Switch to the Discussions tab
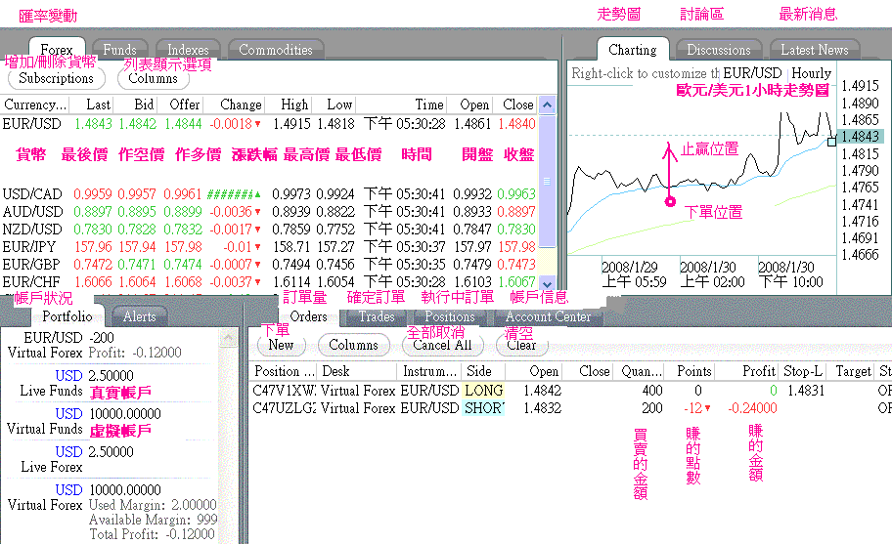This screenshot has height=544, width=892. pyautogui.click(x=719, y=50)
